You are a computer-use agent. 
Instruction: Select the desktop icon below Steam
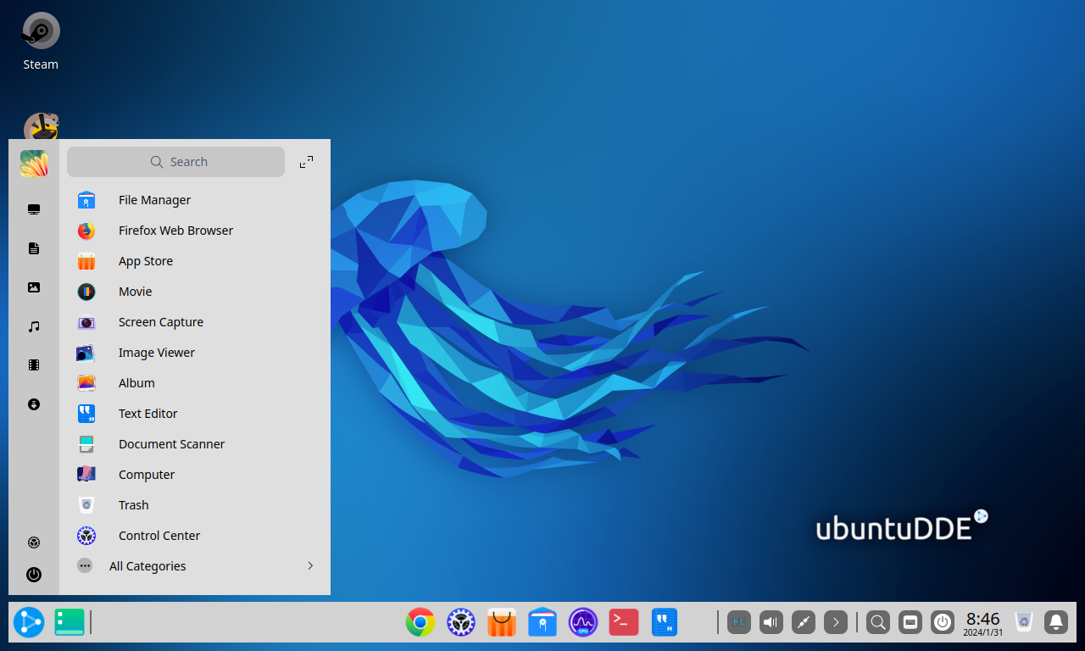pyautogui.click(x=41, y=127)
